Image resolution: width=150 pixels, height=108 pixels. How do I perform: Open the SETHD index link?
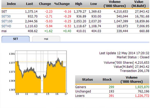6,26
